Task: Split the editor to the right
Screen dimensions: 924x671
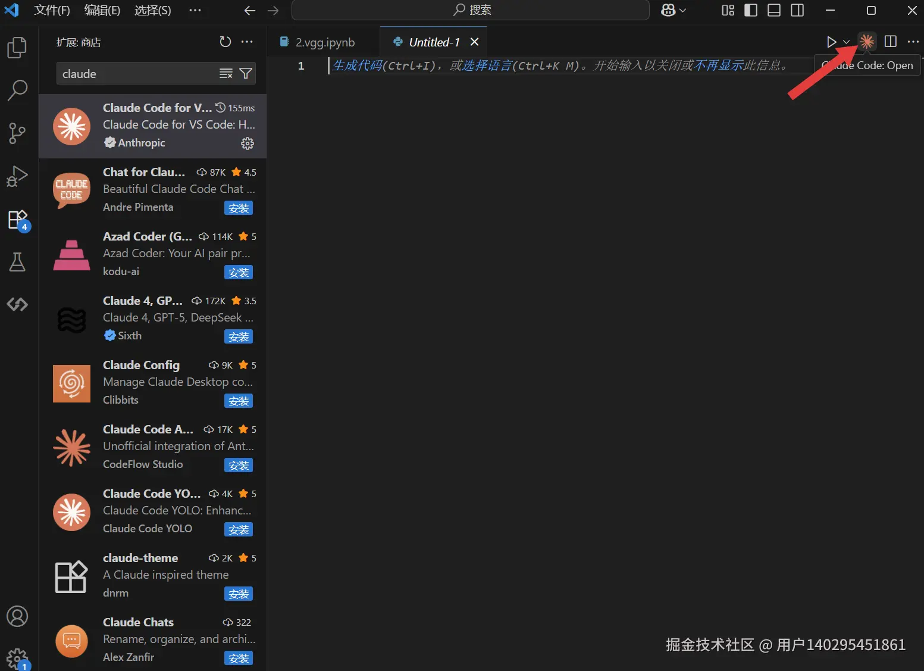Action: (891, 42)
